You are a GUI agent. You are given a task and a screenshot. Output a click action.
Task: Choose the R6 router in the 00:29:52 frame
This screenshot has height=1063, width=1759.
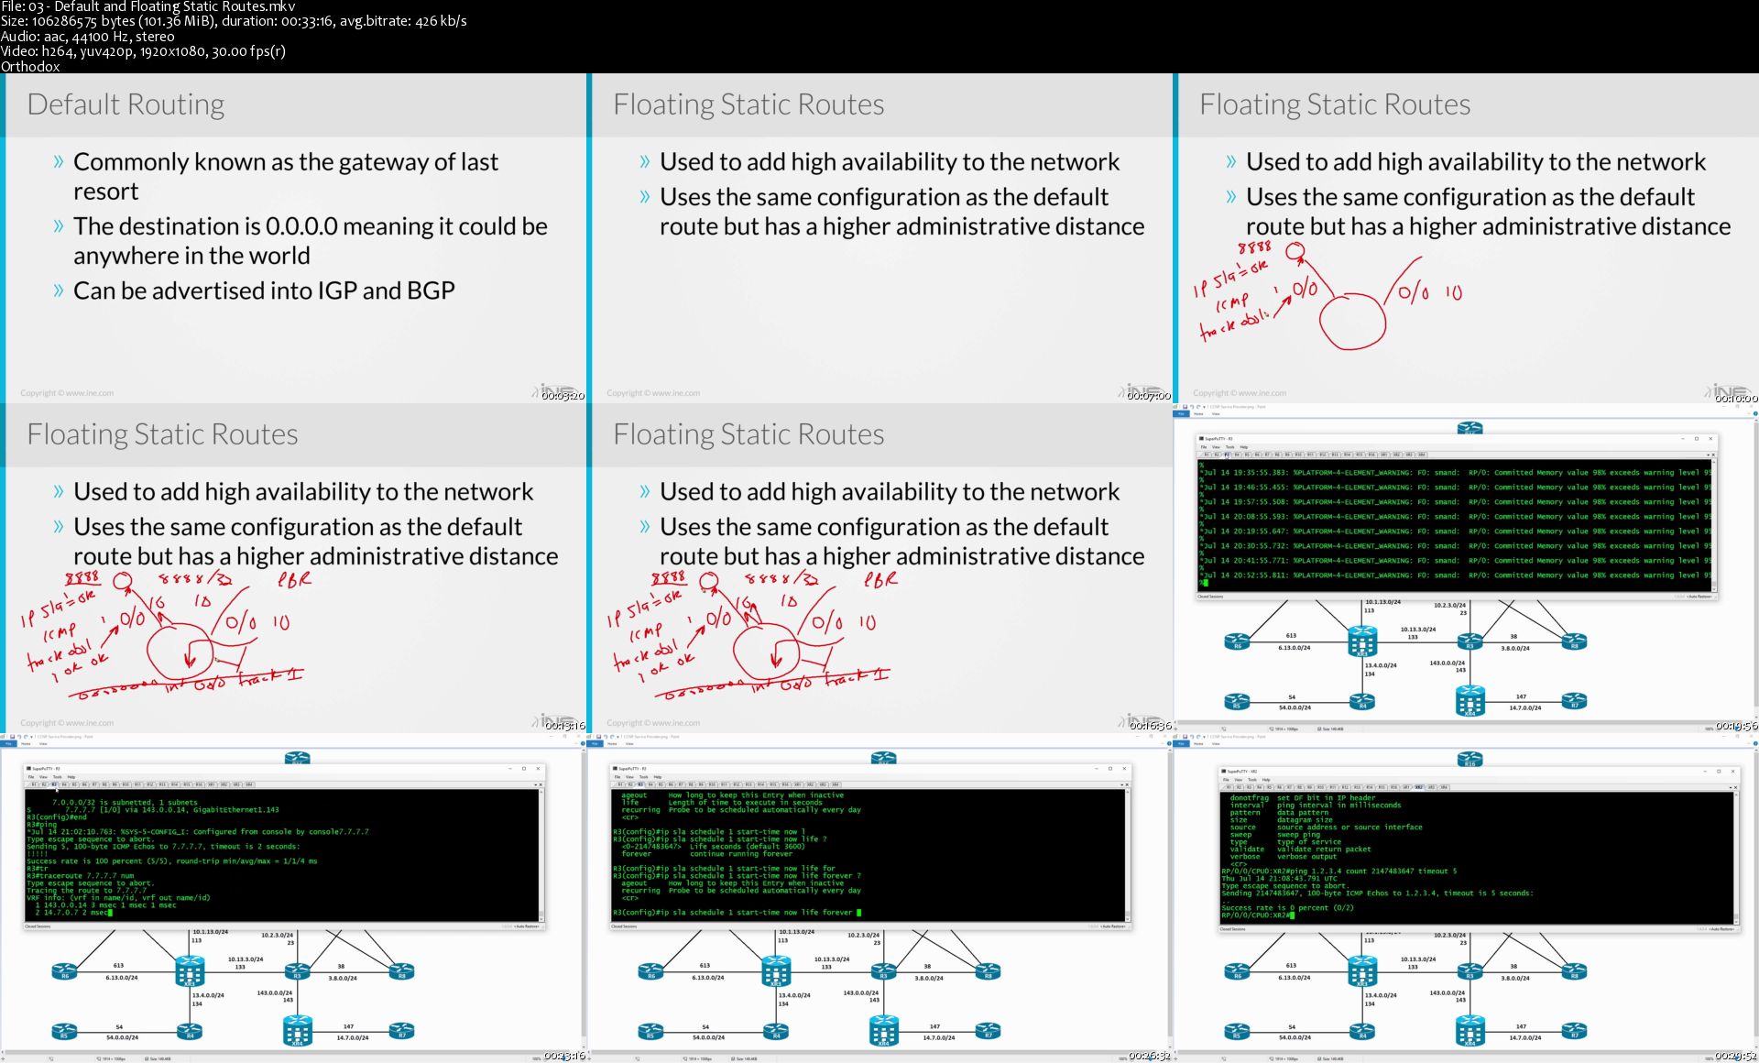[x=1237, y=971]
